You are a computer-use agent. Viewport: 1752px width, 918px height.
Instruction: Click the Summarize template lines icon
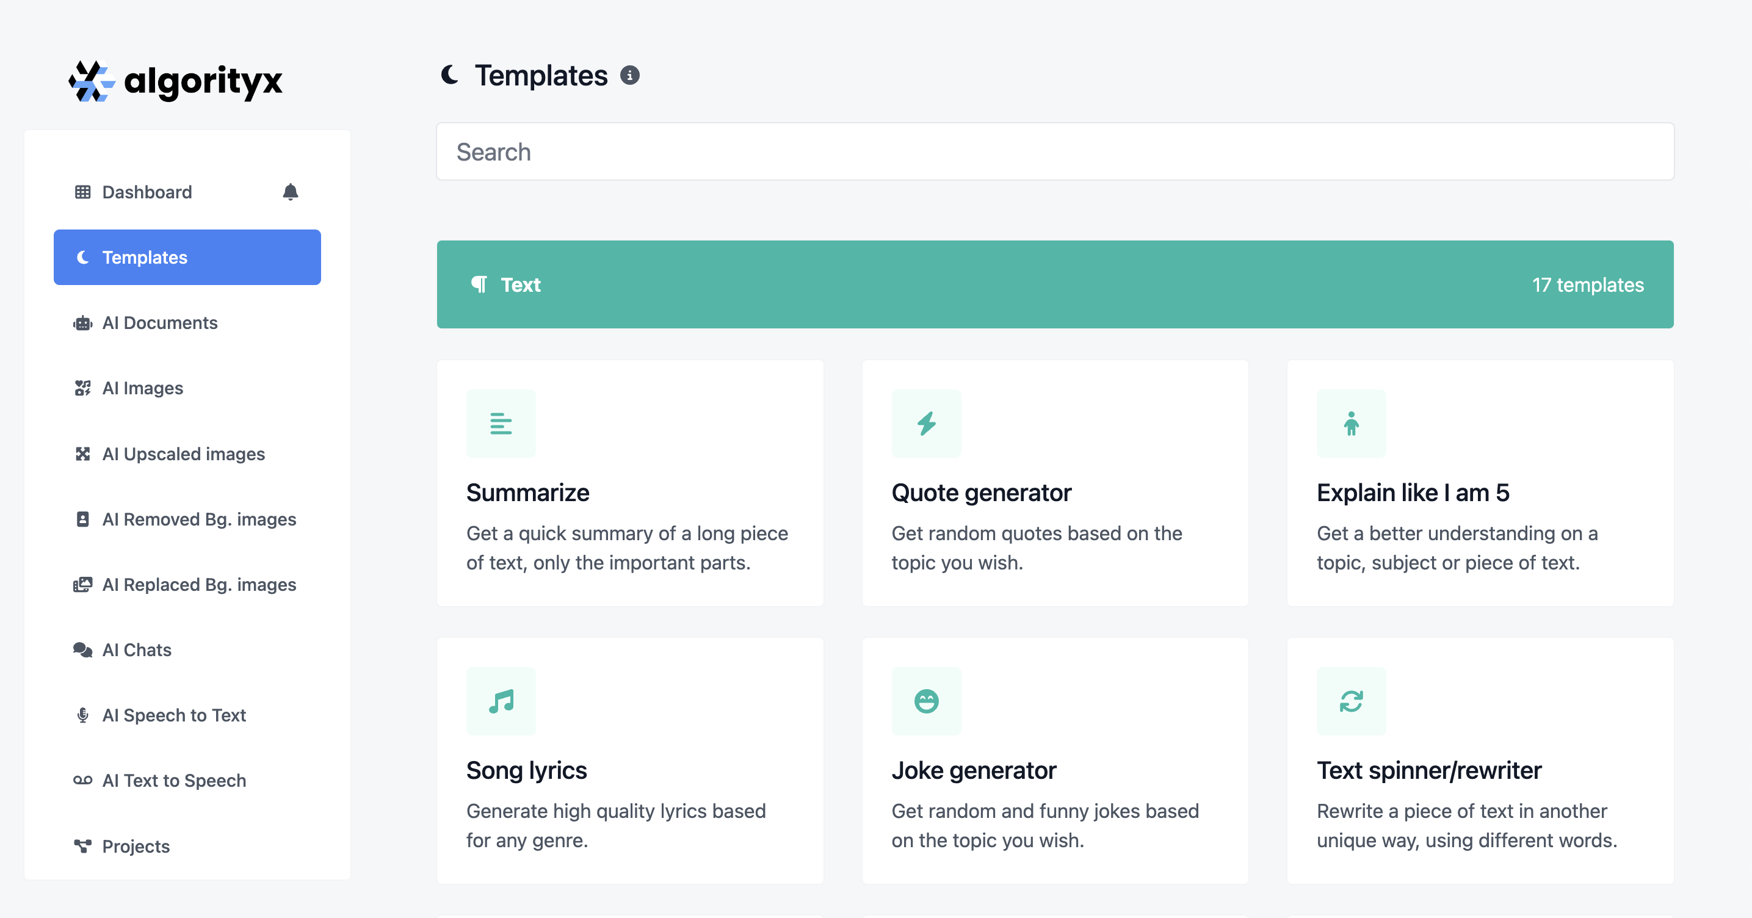pos(501,424)
